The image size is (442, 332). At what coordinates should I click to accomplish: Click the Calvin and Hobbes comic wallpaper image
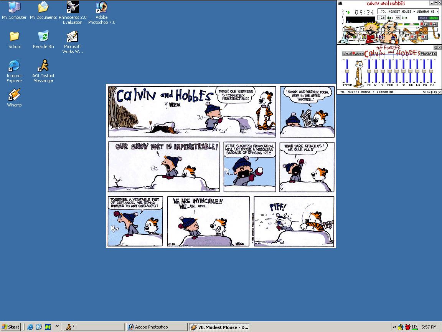pyautogui.click(x=221, y=166)
